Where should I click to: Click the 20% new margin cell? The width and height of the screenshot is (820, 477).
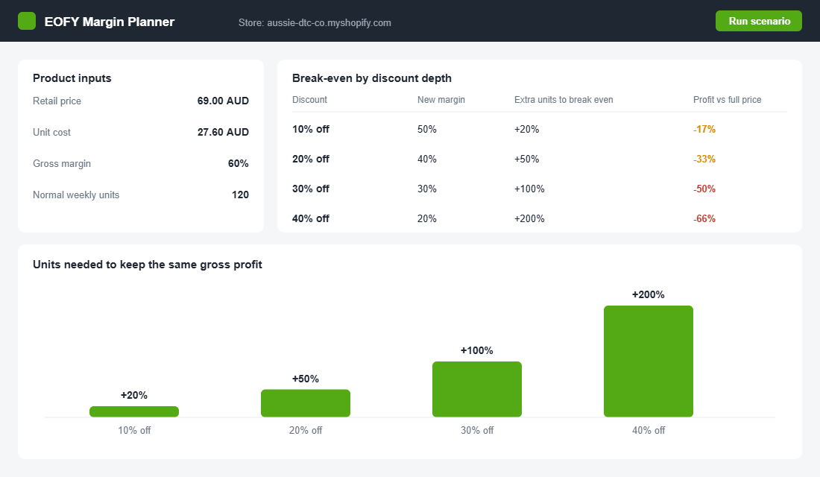426,218
